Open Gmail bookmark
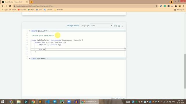Viewport: 186px width, 104px height. point(12,10)
